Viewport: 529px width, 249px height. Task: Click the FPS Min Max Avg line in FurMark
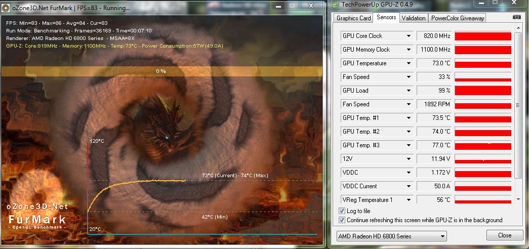[57, 23]
